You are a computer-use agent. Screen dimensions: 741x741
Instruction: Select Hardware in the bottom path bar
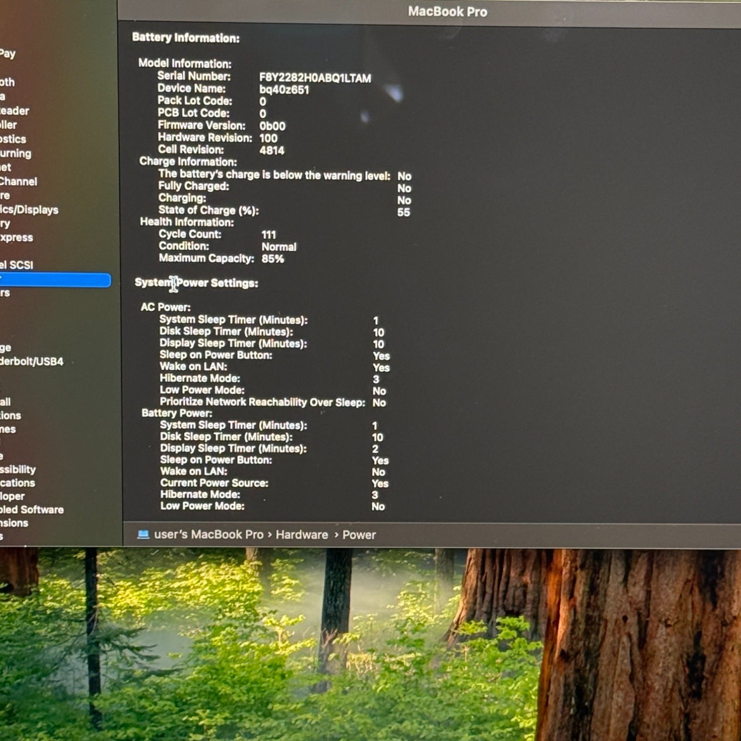coord(301,535)
